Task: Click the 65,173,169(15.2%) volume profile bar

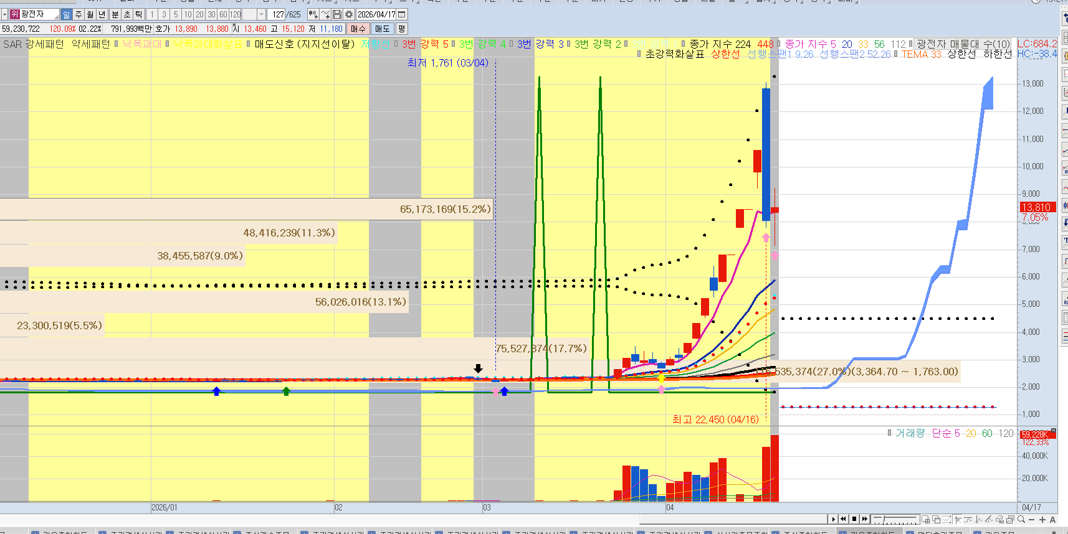Action: point(247,209)
